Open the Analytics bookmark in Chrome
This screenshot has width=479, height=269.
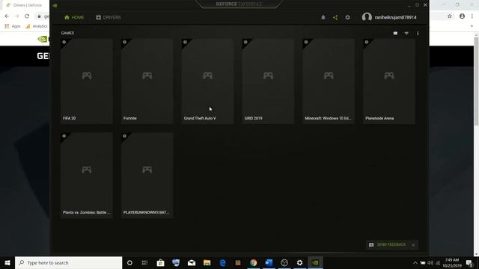point(37,26)
